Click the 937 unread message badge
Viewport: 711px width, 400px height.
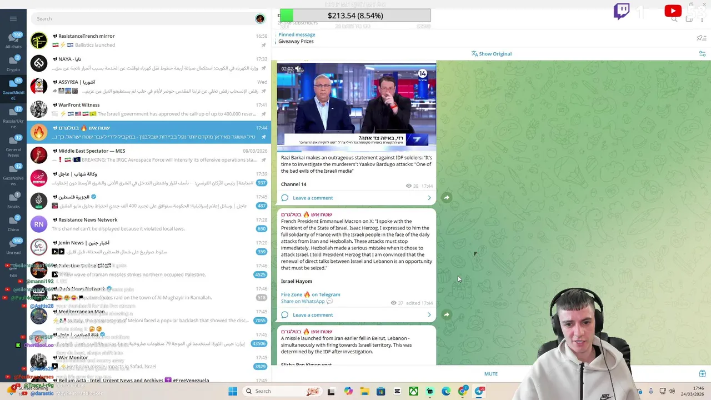click(x=261, y=183)
